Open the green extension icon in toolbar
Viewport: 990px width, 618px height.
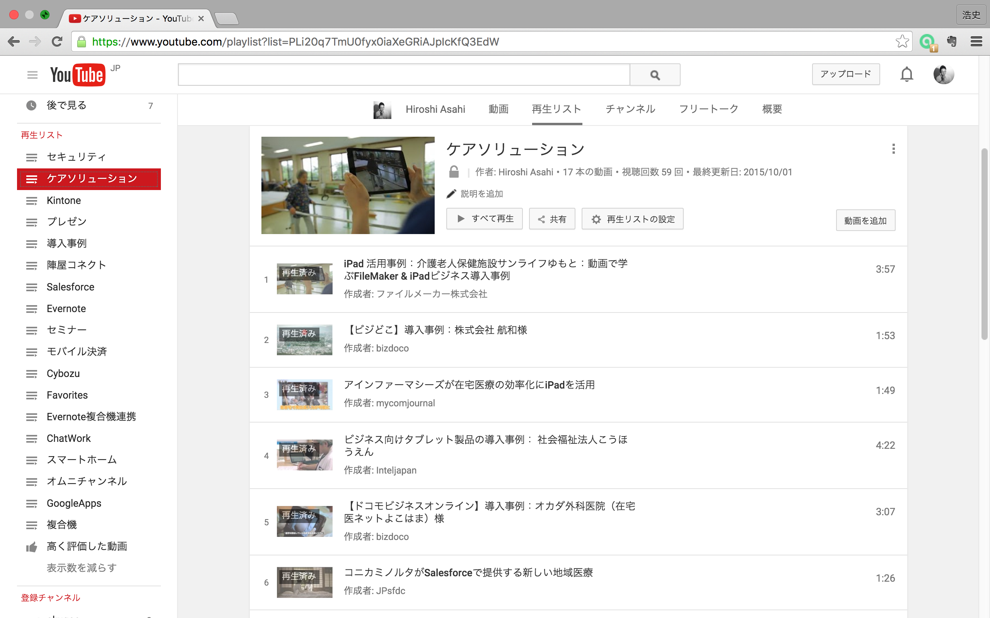click(x=927, y=42)
